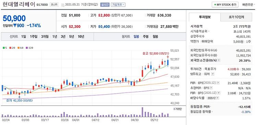257x125 pixels.
Task: Click the small arrow beside 동일업종 PER
Action: pyautogui.click(x=210, y=107)
